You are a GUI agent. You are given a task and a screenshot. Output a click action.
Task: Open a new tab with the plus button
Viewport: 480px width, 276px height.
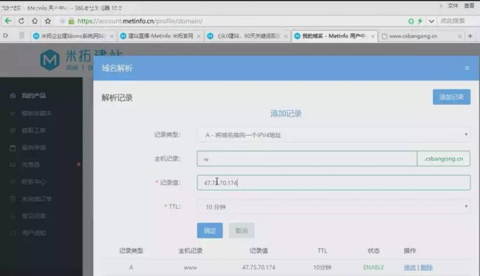[470, 36]
